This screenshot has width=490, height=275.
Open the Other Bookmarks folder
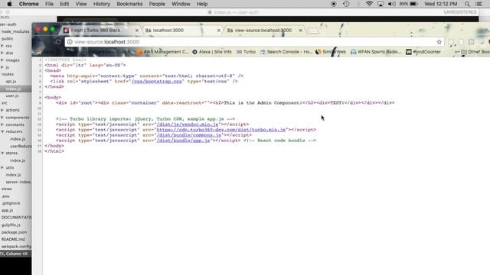coord(475,52)
